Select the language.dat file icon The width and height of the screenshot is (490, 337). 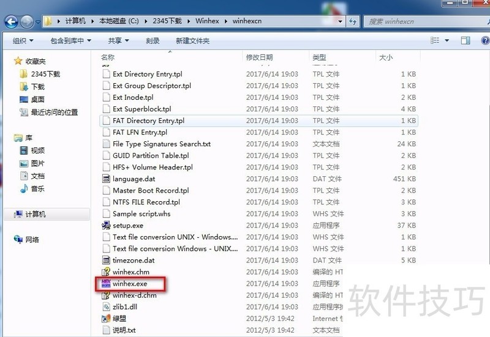(106, 179)
